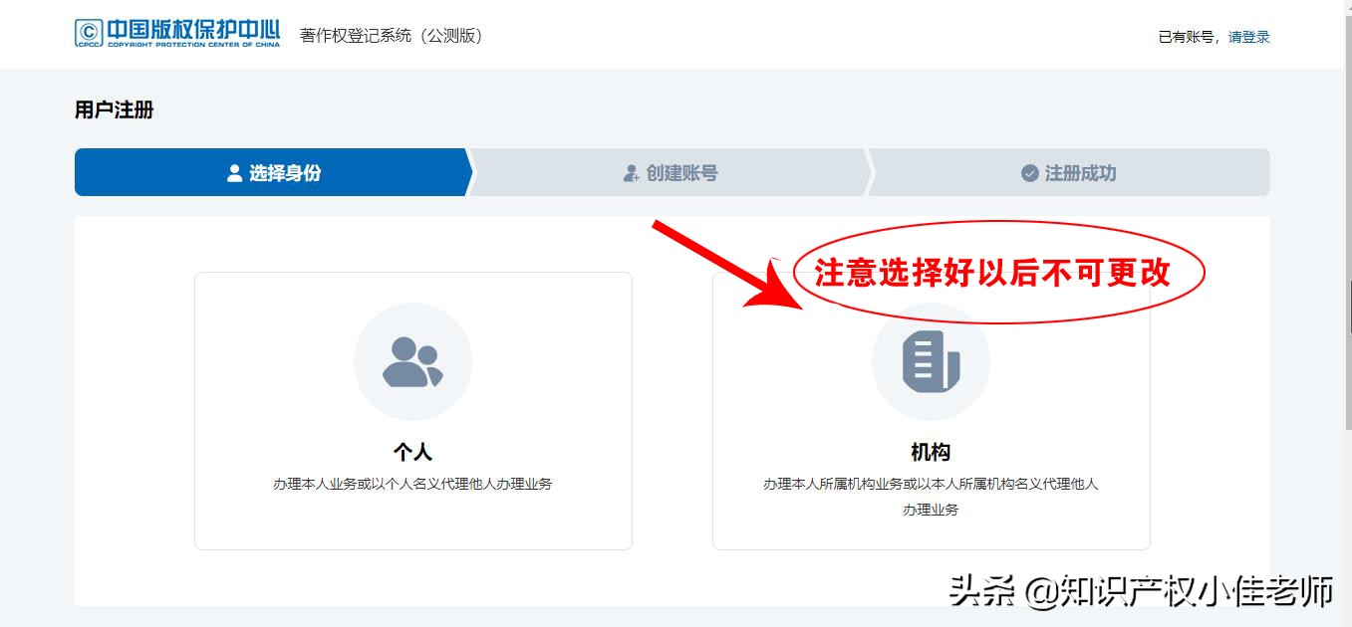
Task: Switch to the 创建账号 step
Action: [x=668, y=171]
